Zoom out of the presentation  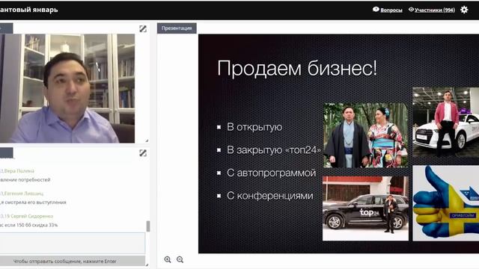(x=180, y=259)
